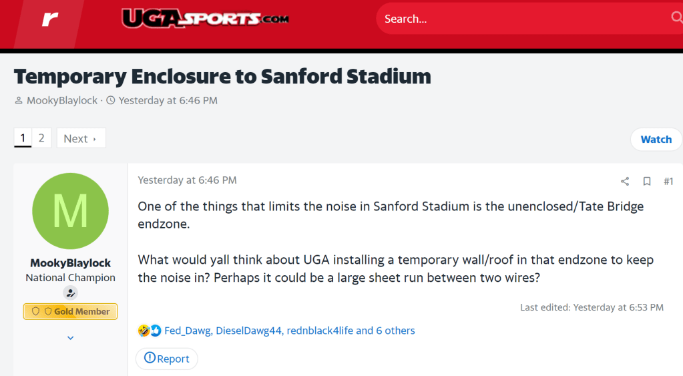Click the Next page button
This screenshot has height=376, width=683.
(x=81, y=138)
